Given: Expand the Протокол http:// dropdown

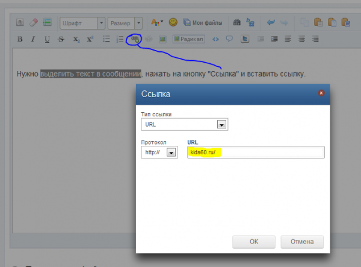Looking at the screenshot, I should pyautogui.click(x=171, y=152).
